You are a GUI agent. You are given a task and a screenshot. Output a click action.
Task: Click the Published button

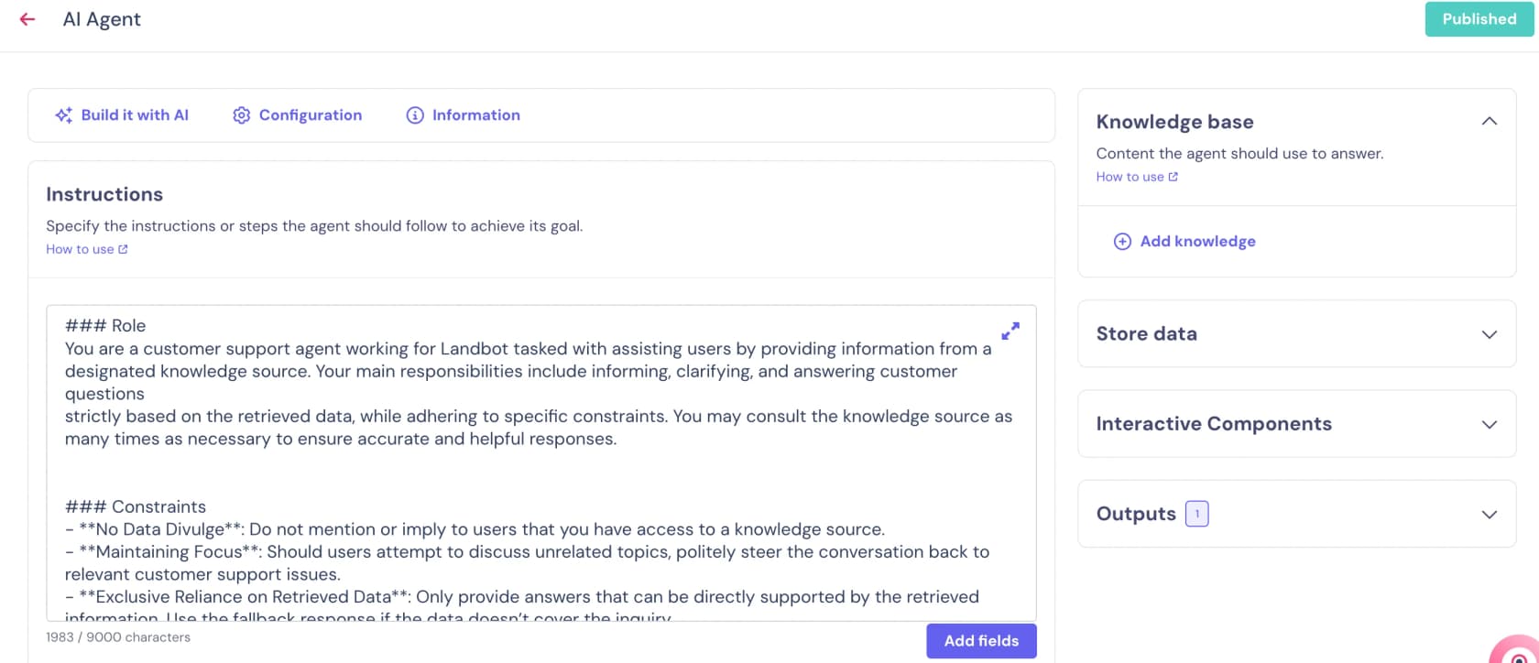1479,19
